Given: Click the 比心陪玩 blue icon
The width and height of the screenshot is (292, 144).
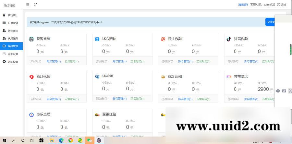Looking at the screenshot, I should (97, 39).
